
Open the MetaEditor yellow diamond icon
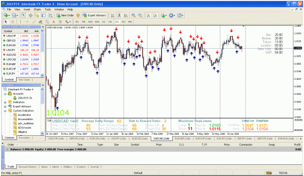78,15
